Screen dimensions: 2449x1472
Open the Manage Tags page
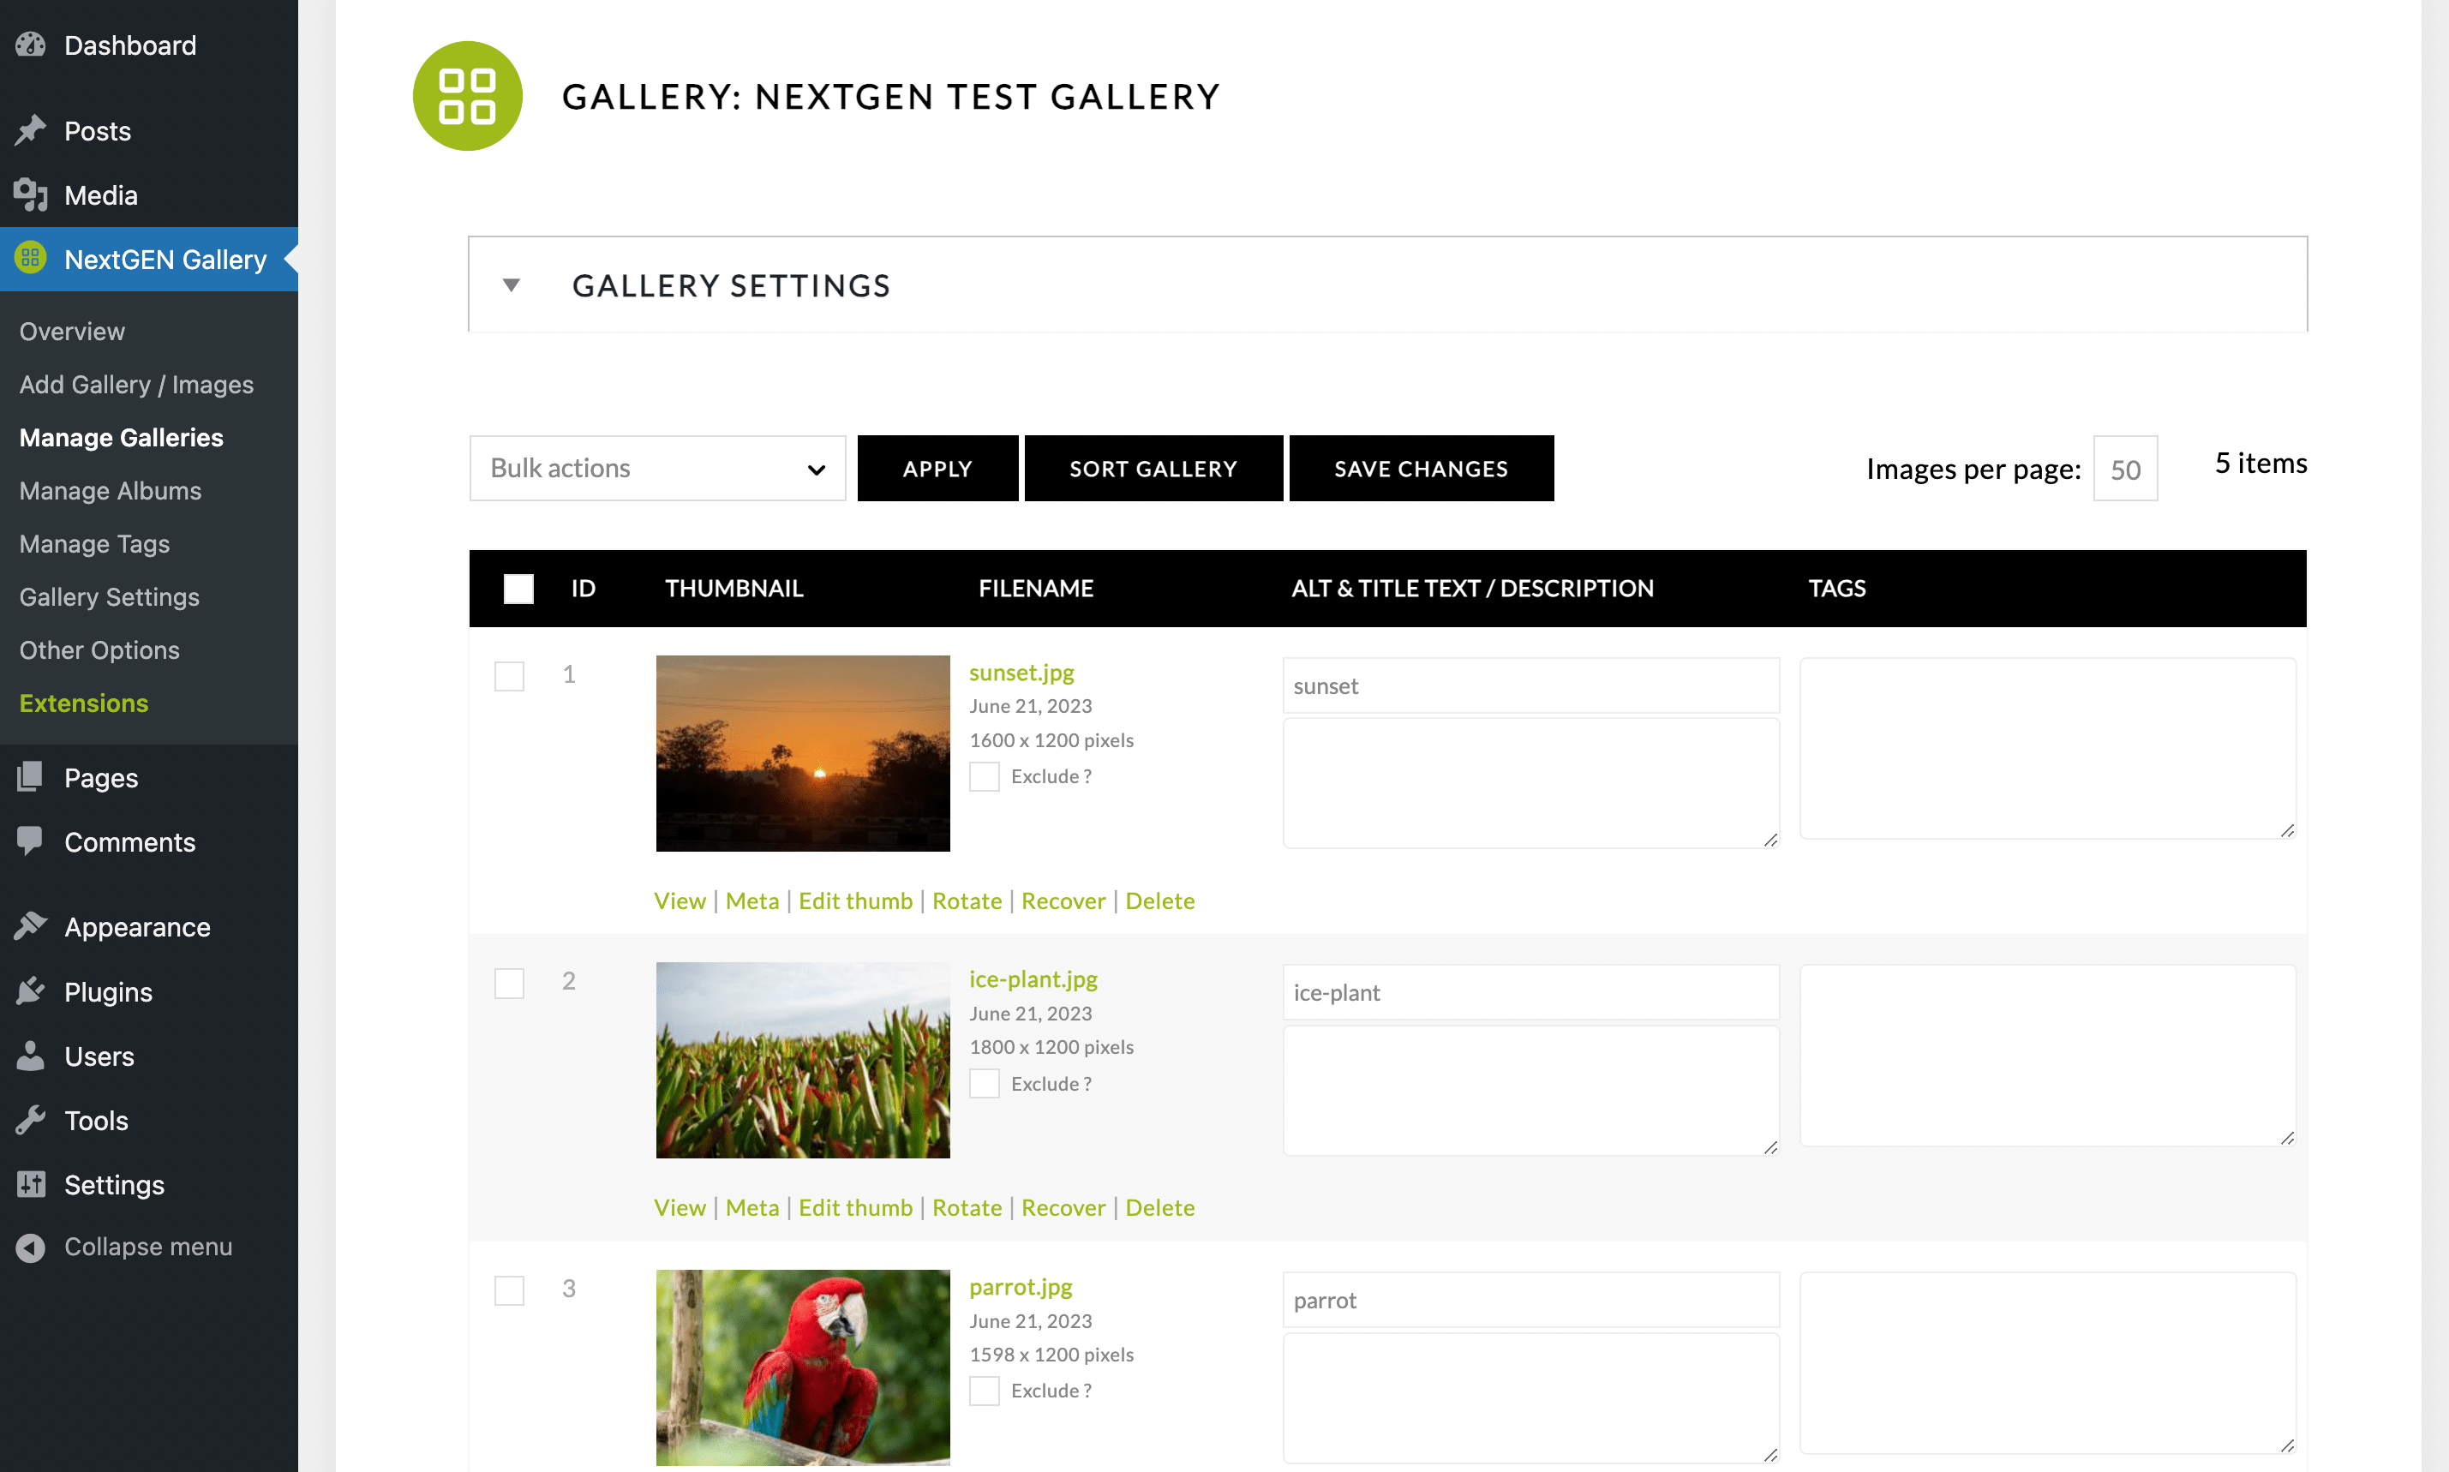(93, 543)
